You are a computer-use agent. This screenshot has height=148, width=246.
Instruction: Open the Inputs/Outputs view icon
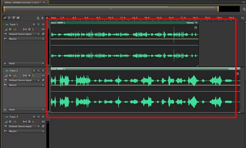pos(5,18)
